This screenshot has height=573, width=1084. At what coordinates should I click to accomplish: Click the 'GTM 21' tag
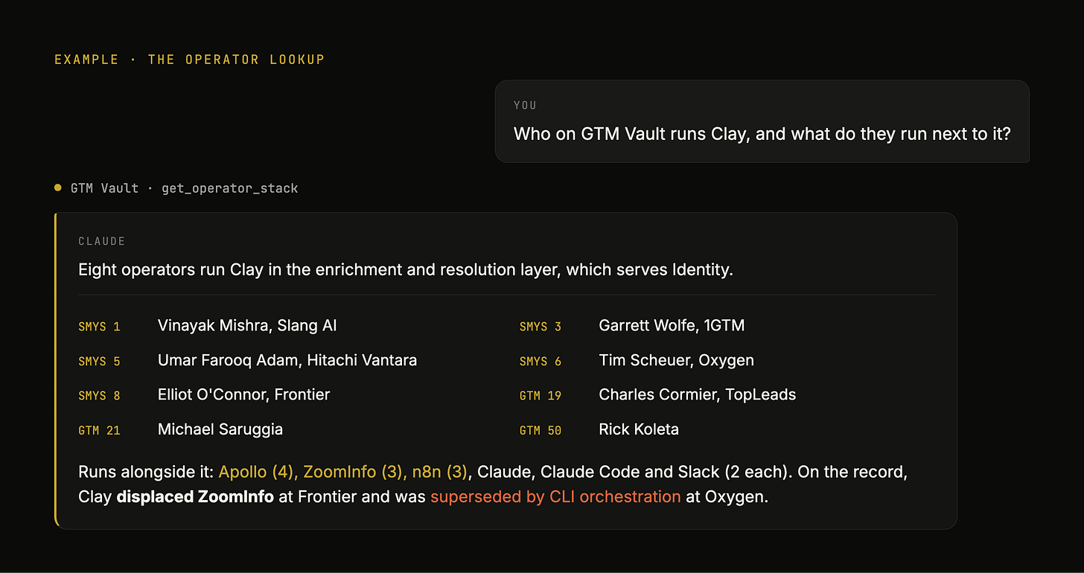click(x=99, y=431)
